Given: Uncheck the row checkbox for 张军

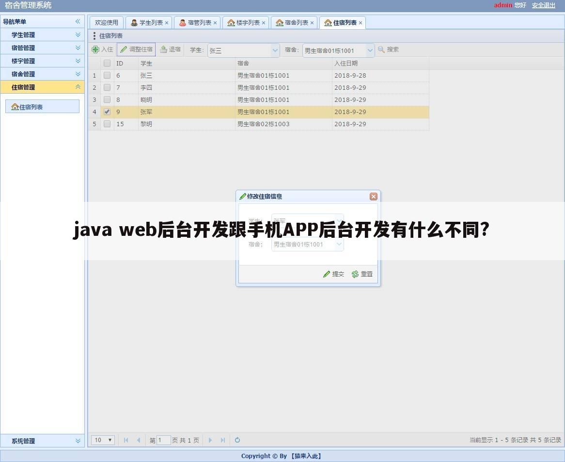Looking at the screenshot, I should click(x=107, y=112).
